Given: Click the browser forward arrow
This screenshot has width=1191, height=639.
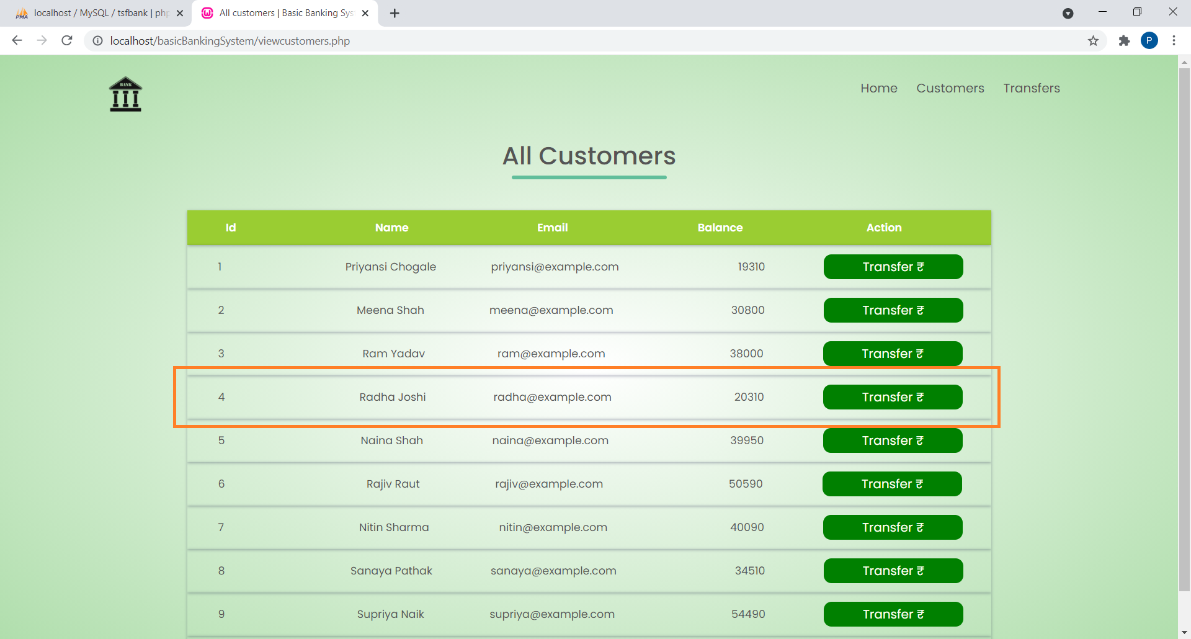Looking at the screenshot, I should click(42, 40).
